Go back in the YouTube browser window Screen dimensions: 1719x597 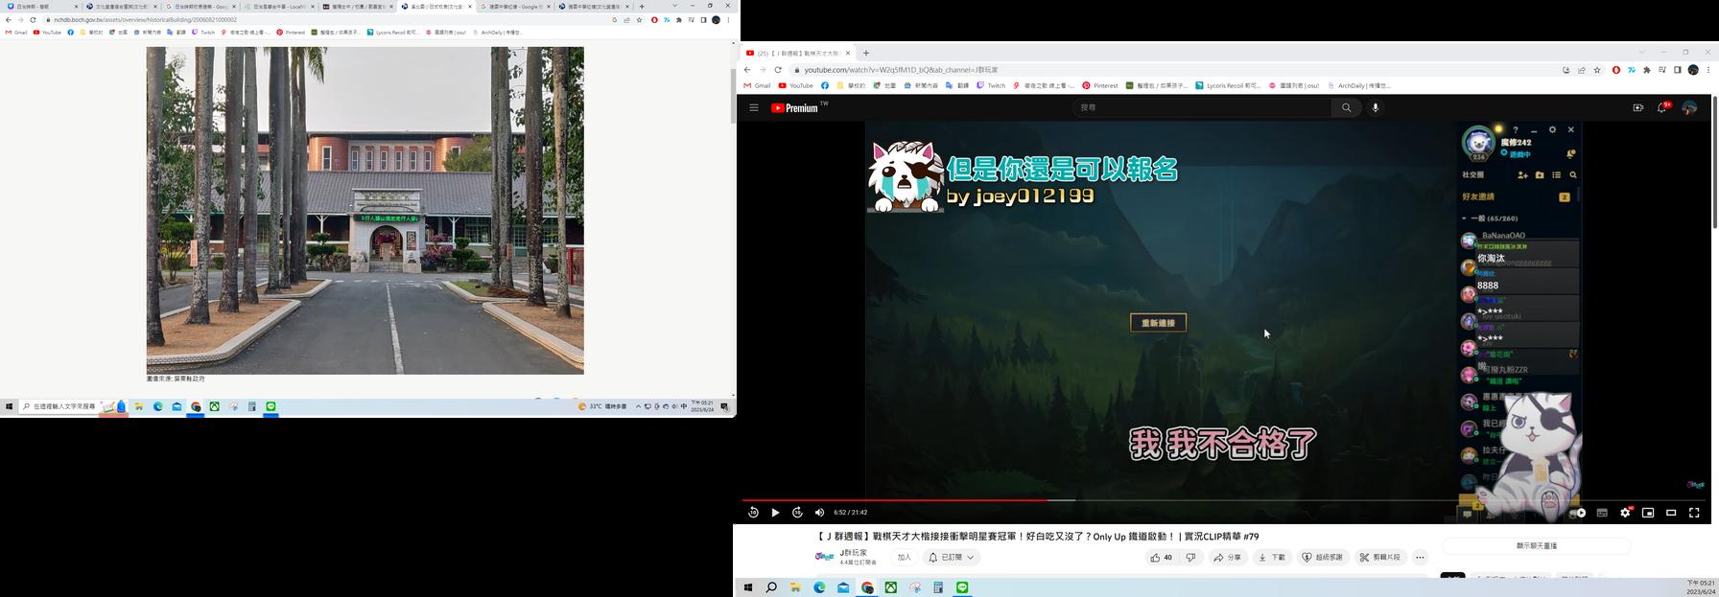tap(747, 70)
